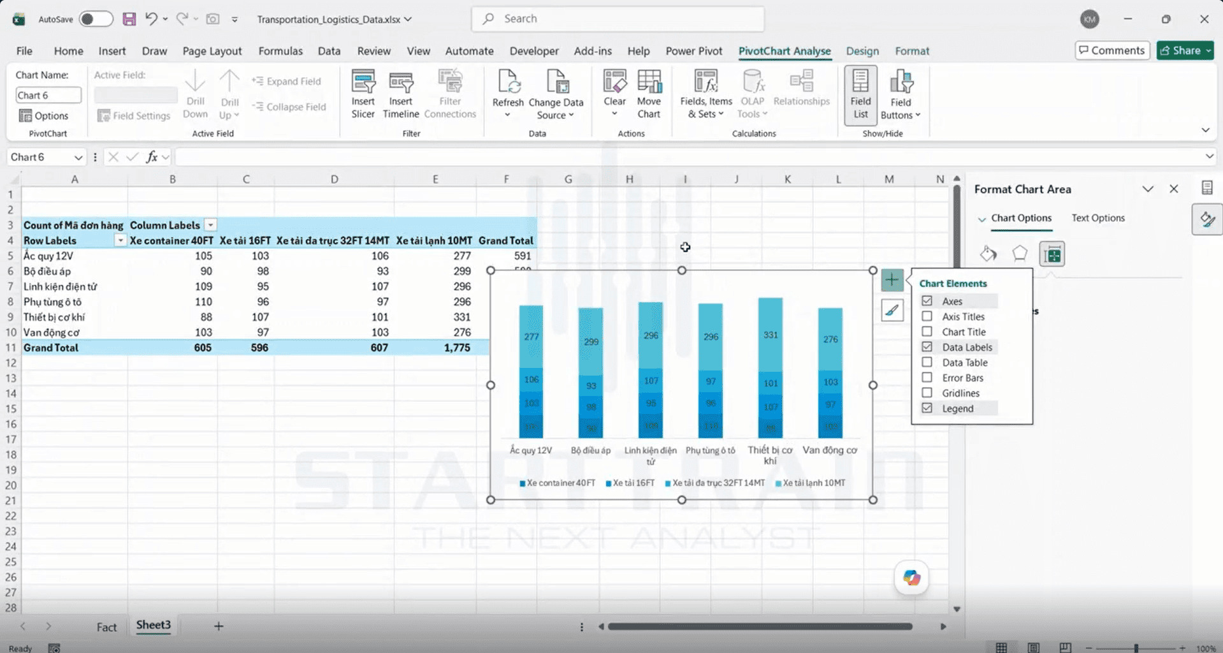Click the PivotChart Options button
Screen dimensions: 1223x653
pyautogui.click(x=44, y=115)
